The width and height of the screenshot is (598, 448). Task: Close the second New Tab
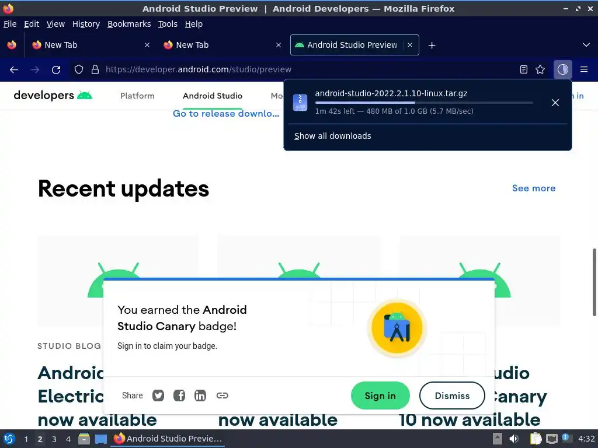[279, 45]
